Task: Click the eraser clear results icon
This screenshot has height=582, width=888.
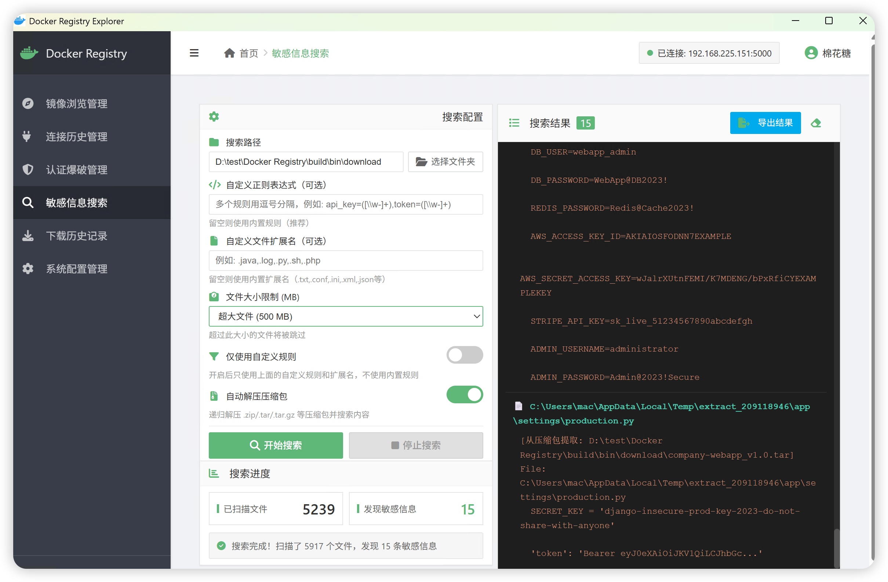Action: click(816, 123)
